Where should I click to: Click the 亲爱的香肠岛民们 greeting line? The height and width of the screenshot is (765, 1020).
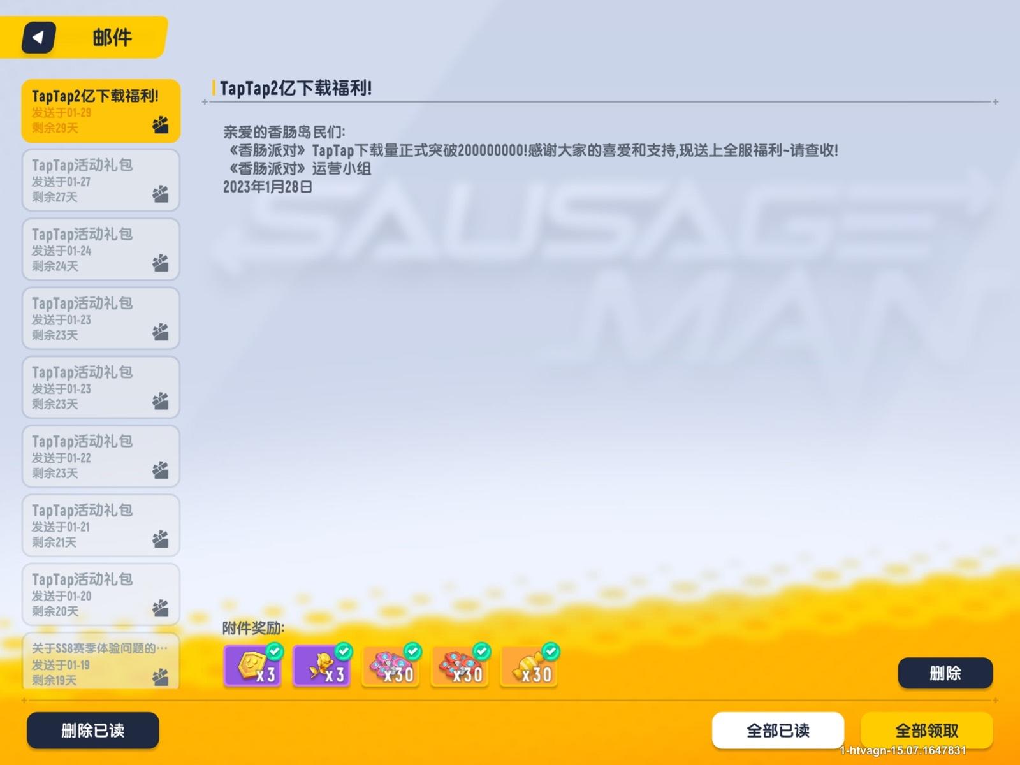coord(284,132)
